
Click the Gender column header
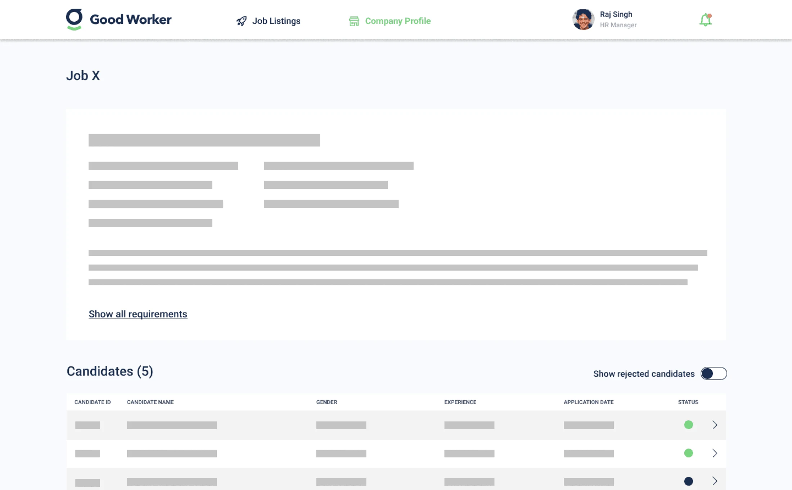(327, 402)
